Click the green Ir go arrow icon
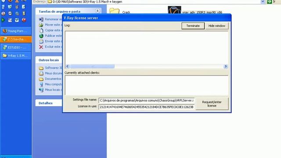281x158 pixels. 269,2
